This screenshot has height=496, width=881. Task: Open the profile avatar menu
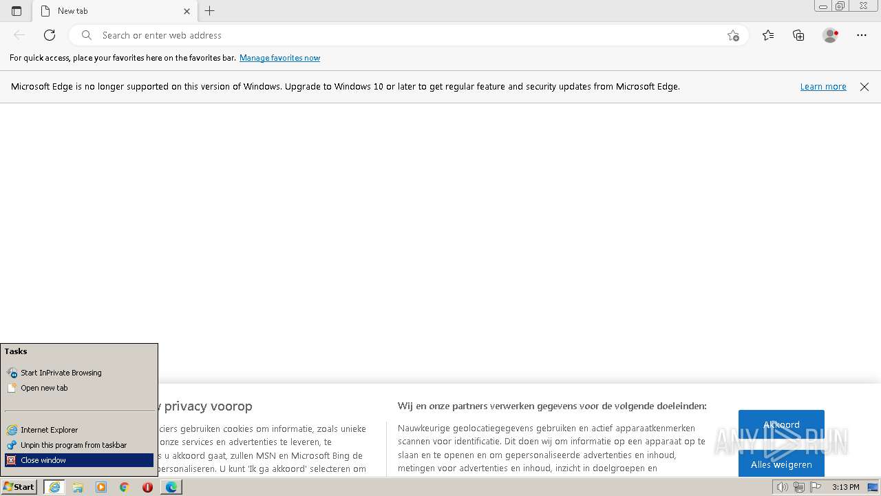pyautogui.click(x=830, y=35)
